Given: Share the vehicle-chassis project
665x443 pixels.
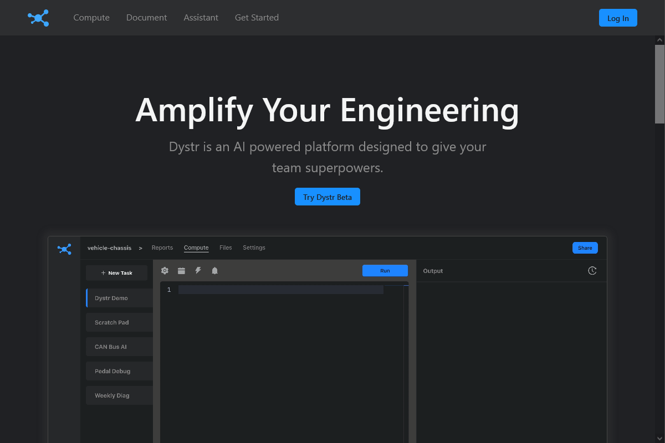Looking at the screenshot, I should 585,248.
